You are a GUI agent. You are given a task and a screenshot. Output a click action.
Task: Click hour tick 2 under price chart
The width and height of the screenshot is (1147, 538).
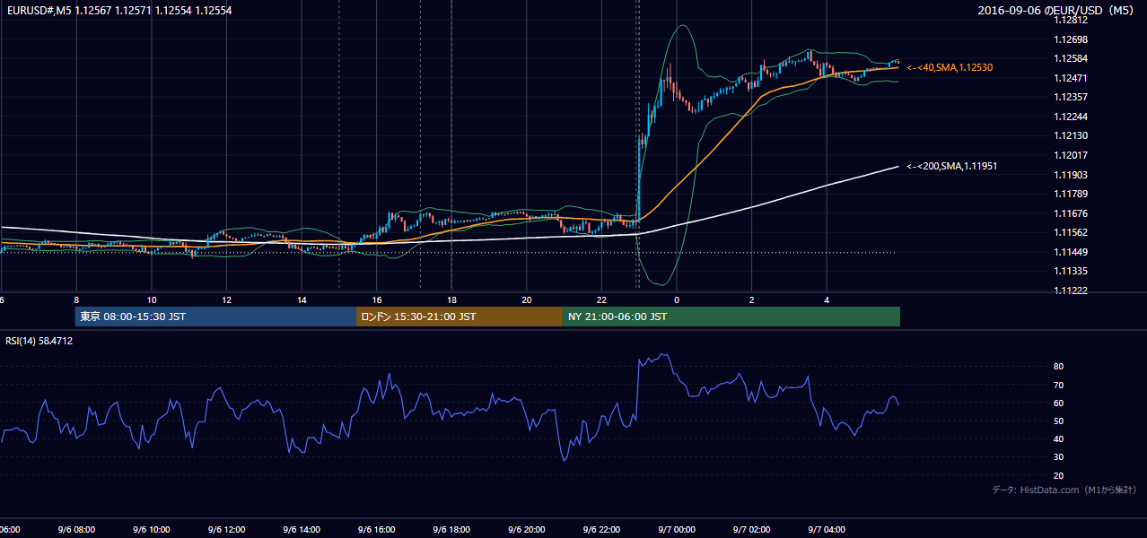(752, 299)
